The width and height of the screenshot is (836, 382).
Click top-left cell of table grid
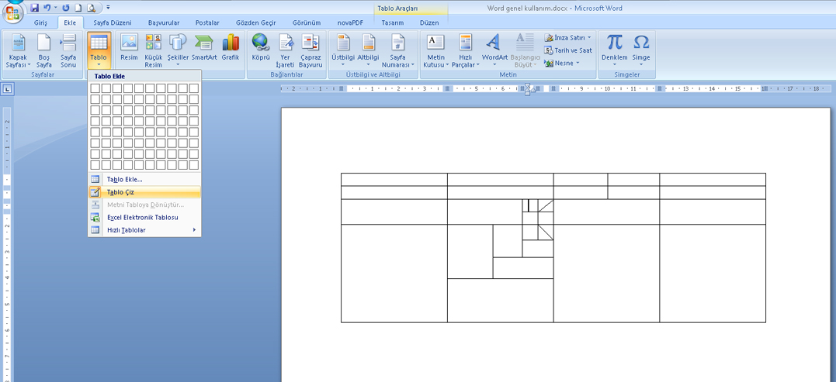95,88
